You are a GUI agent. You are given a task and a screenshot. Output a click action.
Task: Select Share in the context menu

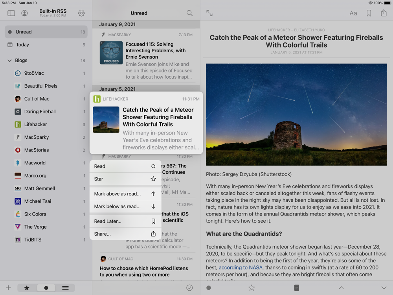(x=125, y=234)
